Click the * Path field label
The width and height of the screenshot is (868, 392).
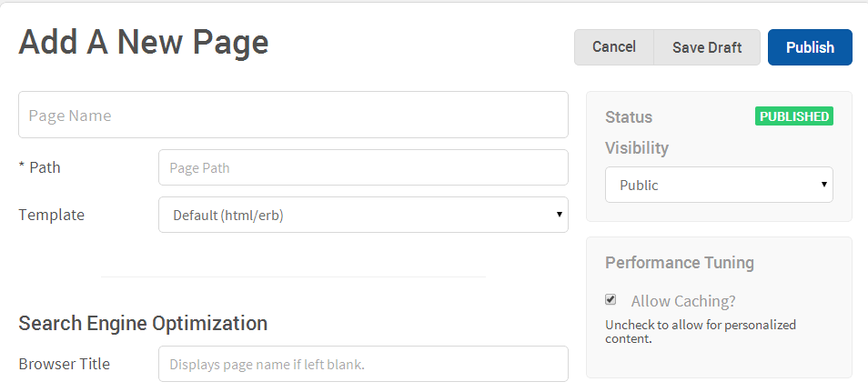pos(39,167)
